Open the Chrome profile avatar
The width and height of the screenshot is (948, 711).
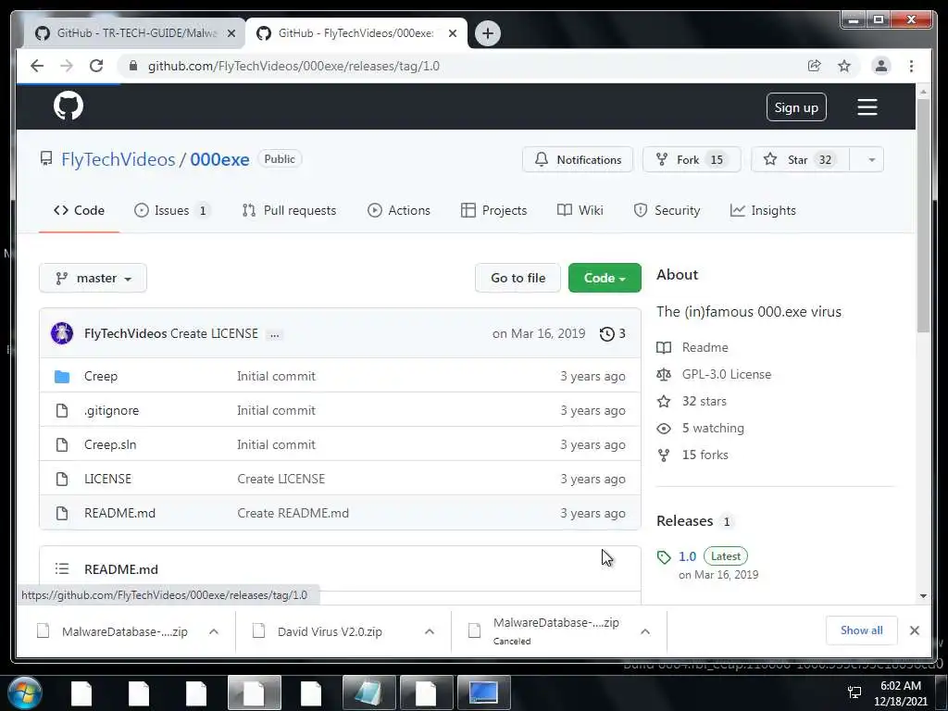pyautogui.click(x=881, y=66)
